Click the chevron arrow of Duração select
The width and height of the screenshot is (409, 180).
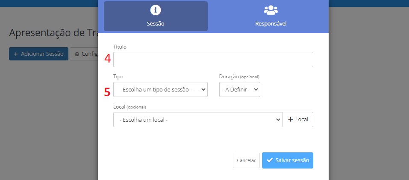click(x=256, y=89)
